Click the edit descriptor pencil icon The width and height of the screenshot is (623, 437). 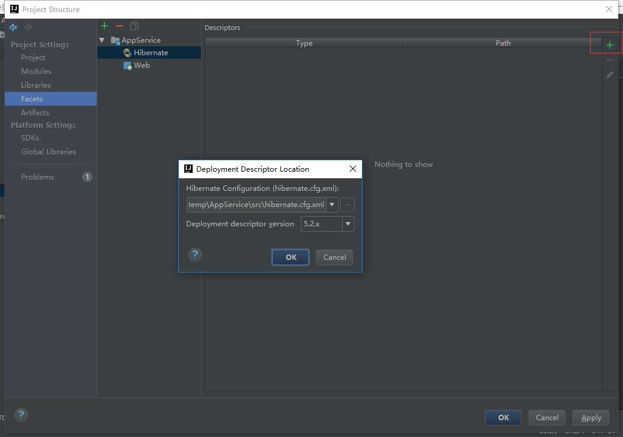click(x=609, y=75)
